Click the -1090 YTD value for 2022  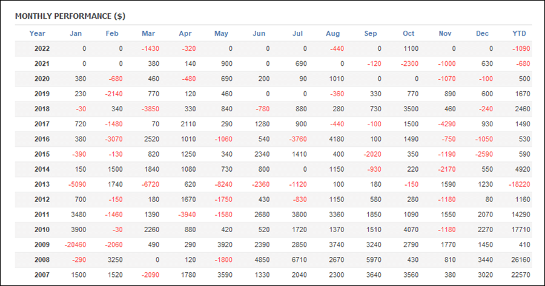tap(521, 48)
